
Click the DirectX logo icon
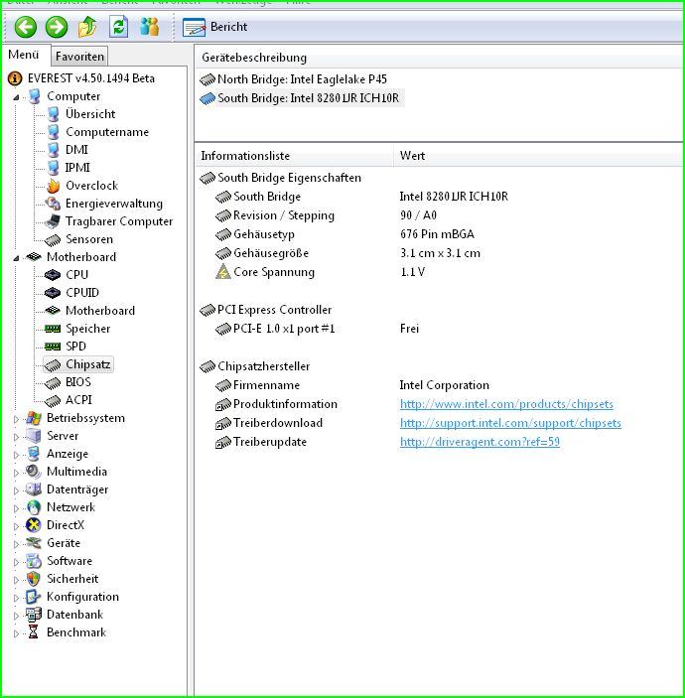(34, 525)
